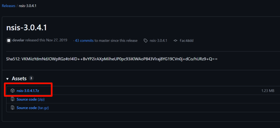
Task: Open commit fac48dd
Action: click(x=186, y=41)
